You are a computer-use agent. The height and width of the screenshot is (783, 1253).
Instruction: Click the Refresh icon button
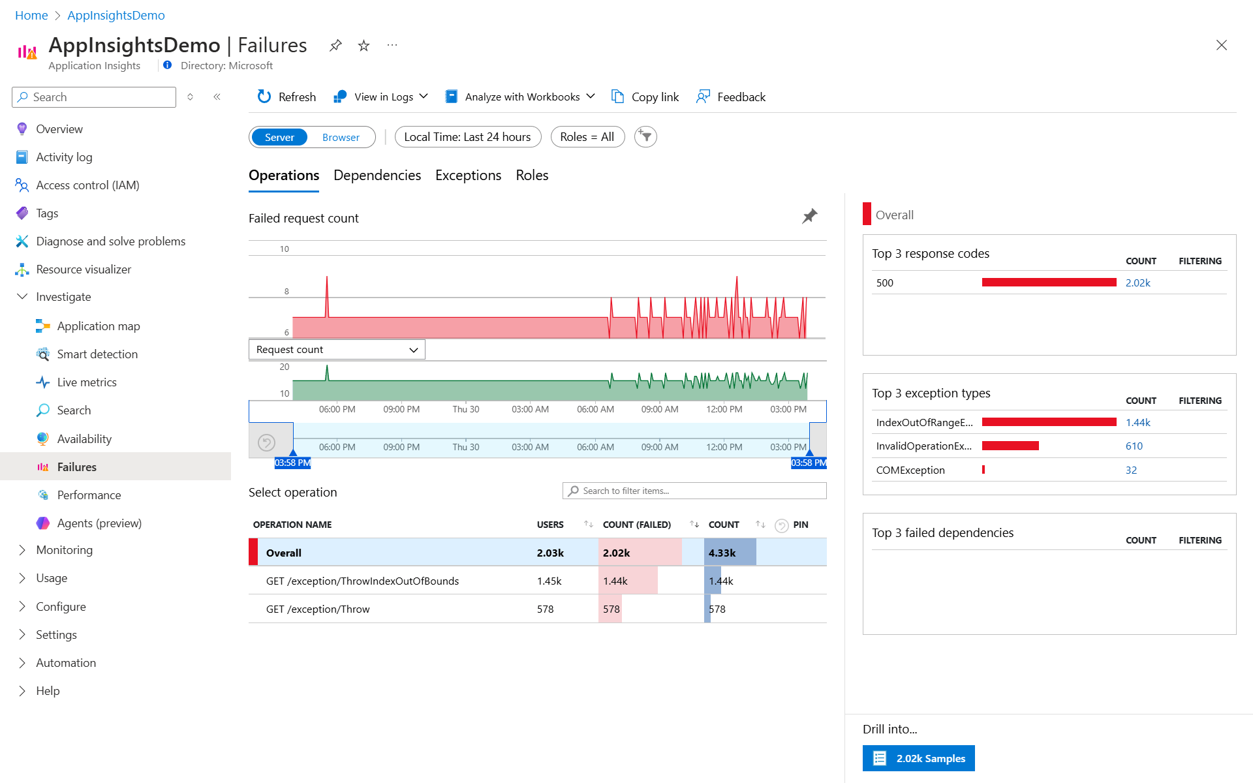[264, 97]
